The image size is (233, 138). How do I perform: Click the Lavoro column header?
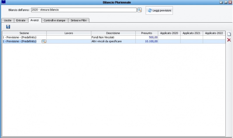click(x=69, y=33)
